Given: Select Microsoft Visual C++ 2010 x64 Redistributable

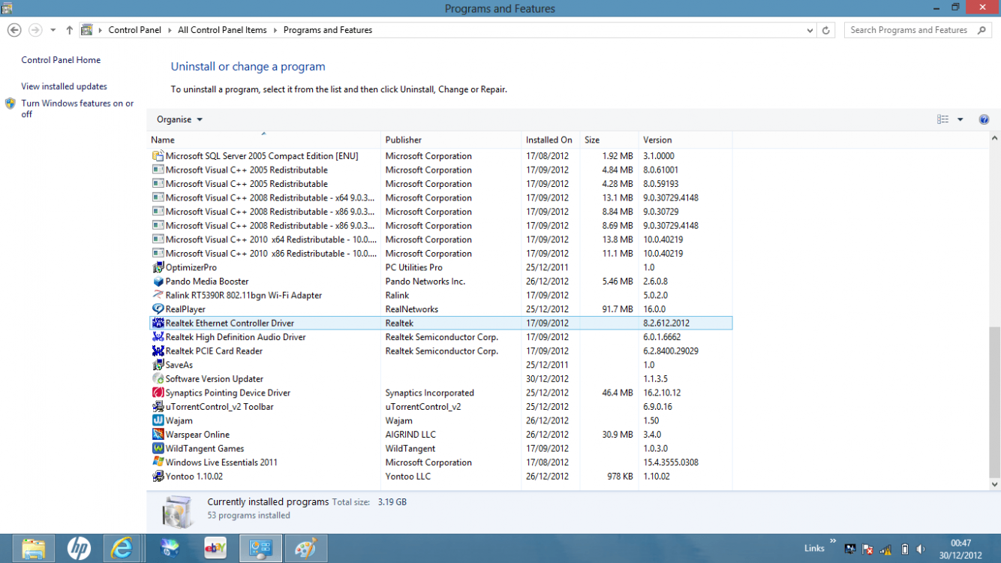Looking at the screenshot, I should pyautogui.click(x=440, y=239).
